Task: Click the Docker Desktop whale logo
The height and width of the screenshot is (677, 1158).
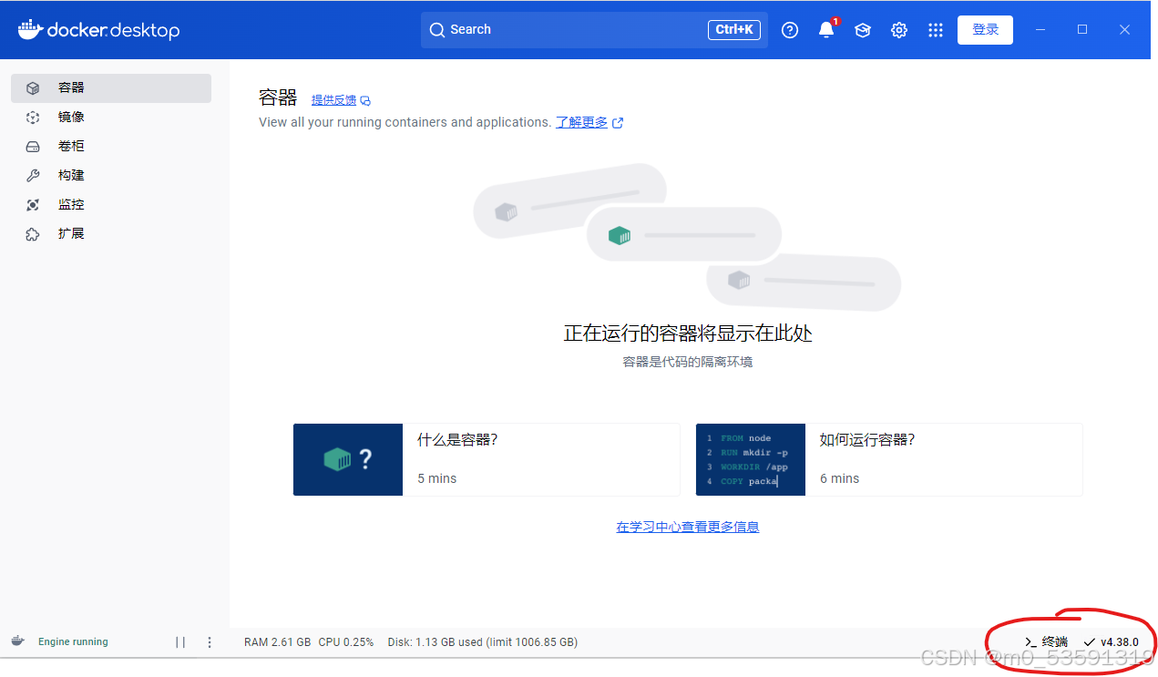Action: point(30,29)
